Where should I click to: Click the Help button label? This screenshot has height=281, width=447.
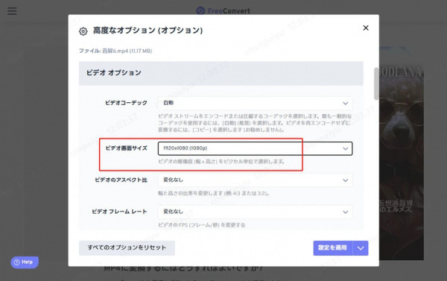click(27, 262)
